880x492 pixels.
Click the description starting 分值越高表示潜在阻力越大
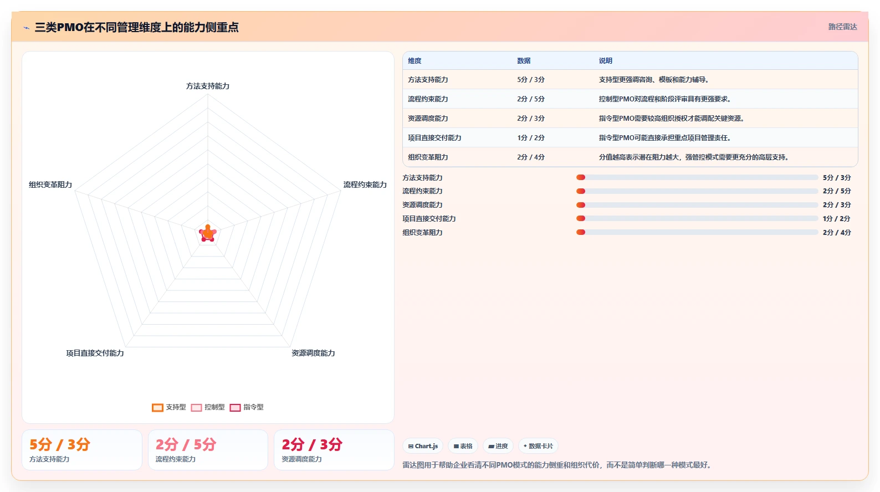point(694,157)
